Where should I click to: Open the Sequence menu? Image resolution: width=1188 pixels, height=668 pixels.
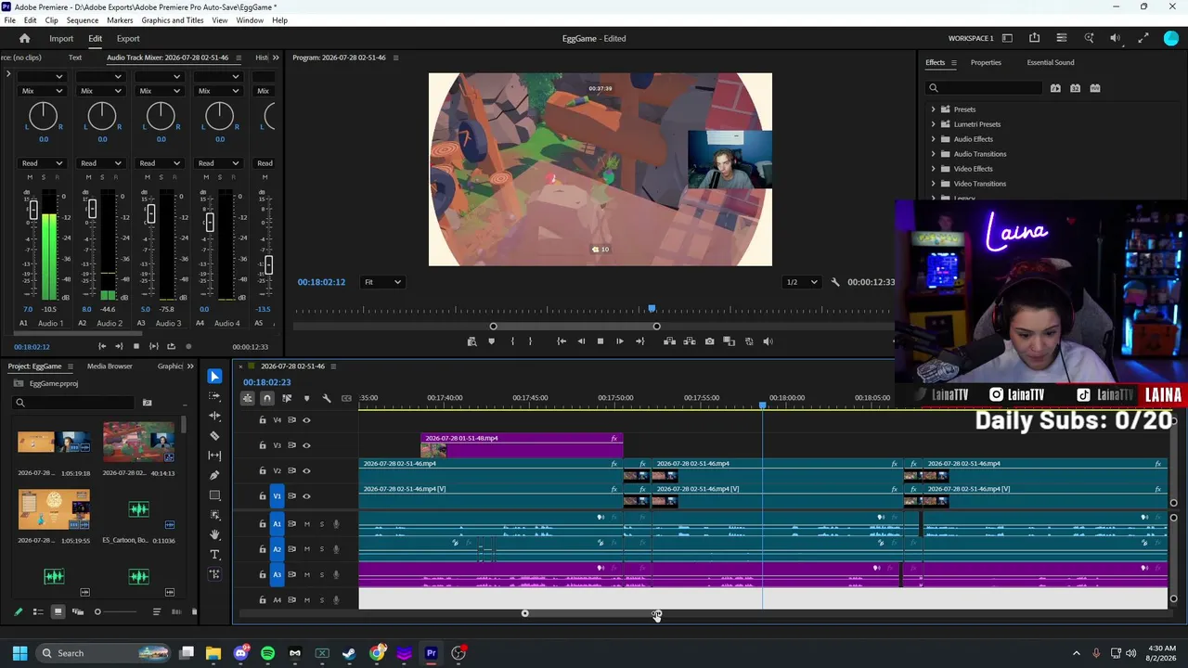click(x=83, y=20)
